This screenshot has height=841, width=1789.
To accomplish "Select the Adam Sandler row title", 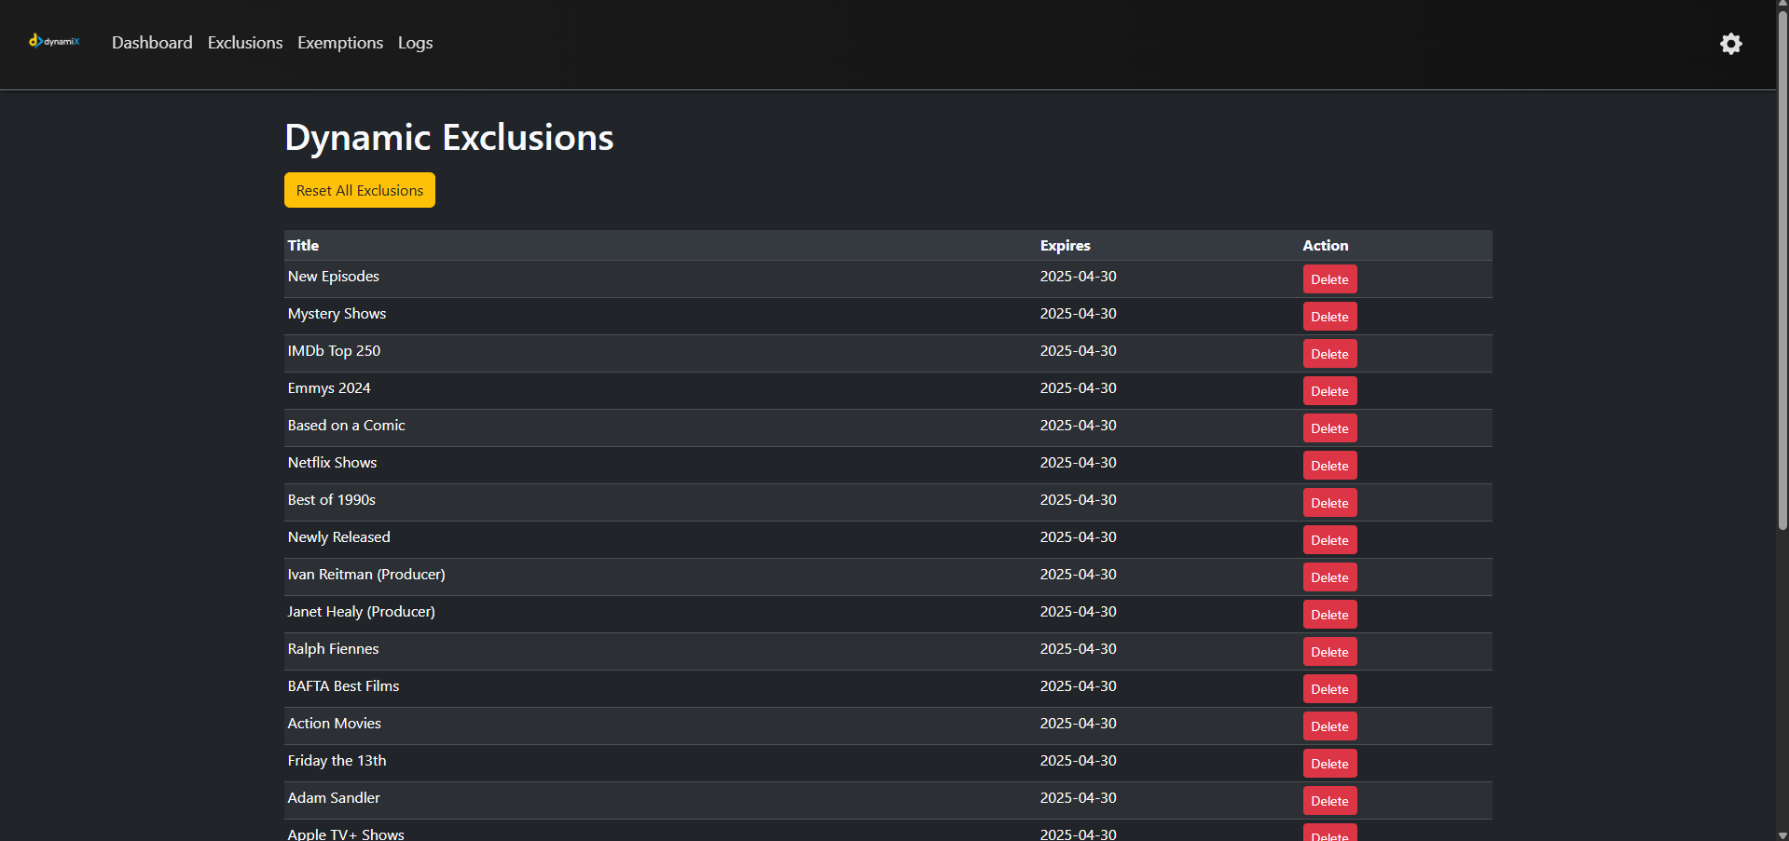I will (x=334, y=798).
